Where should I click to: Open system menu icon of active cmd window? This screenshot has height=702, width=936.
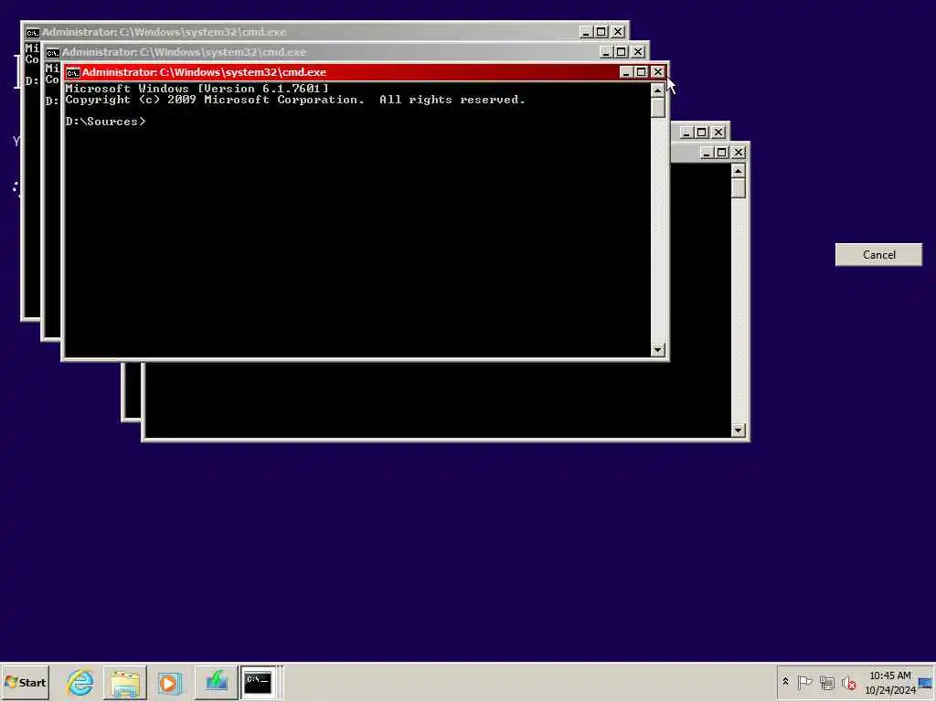tap(73, 73)
